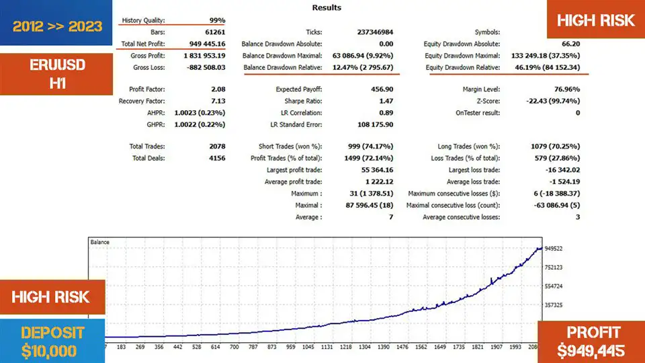Click the 2012 >> 2023 date banner
Screen dimensions: 645x363
tap(56, 26)
